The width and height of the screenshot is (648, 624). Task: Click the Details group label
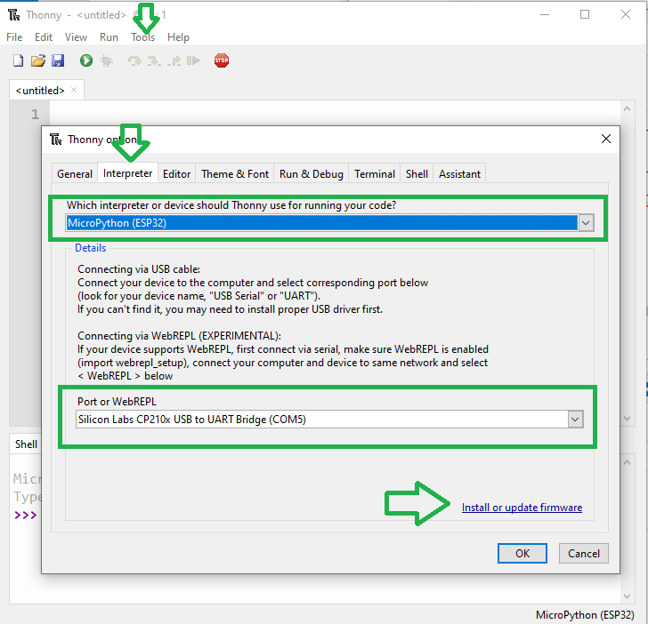91,248
